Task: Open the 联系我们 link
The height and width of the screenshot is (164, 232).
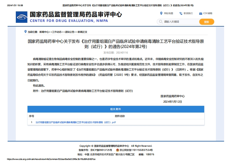Action: click(x=188, y=13)
